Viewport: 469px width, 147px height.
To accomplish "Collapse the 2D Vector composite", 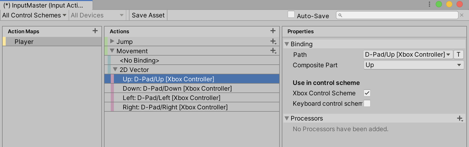I will click(x=115, y=69).
